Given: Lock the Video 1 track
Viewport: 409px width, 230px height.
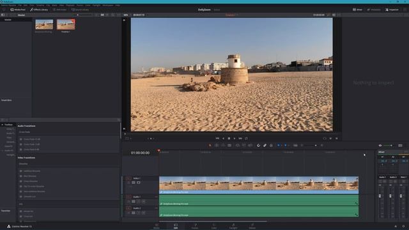Looking at the screenshot, I should click(x=129, y=183).
